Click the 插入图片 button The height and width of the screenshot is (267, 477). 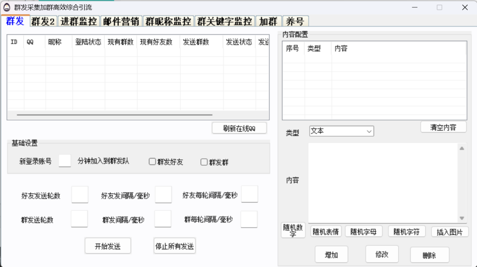[x=450, y=232]
